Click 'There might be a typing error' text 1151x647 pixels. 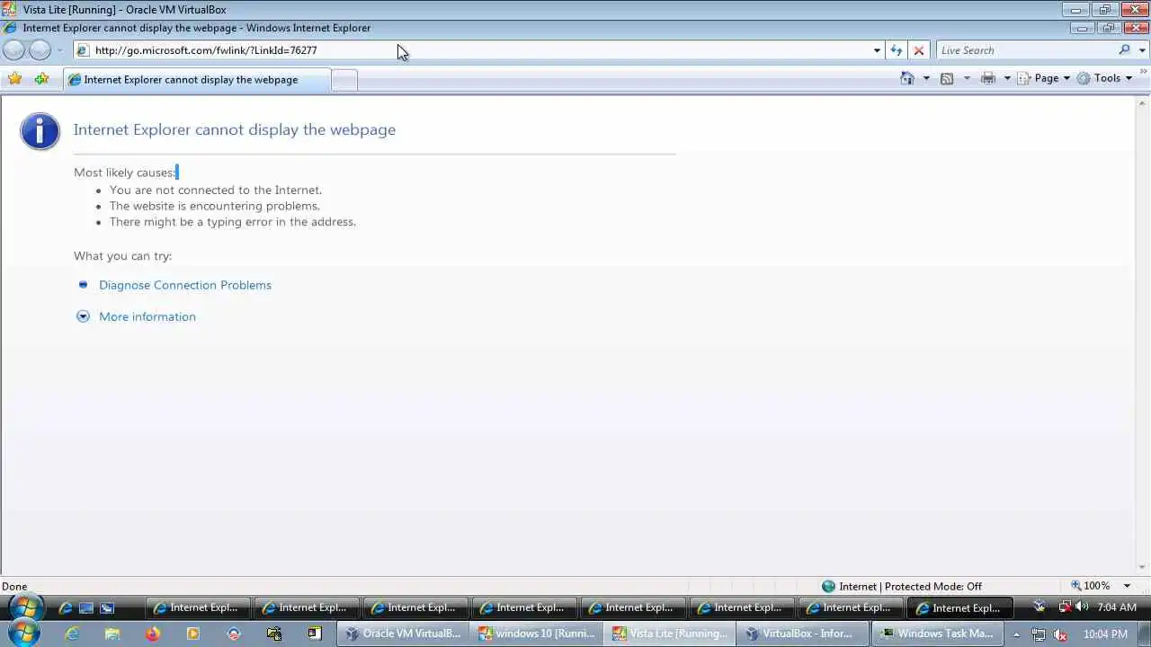233,222
